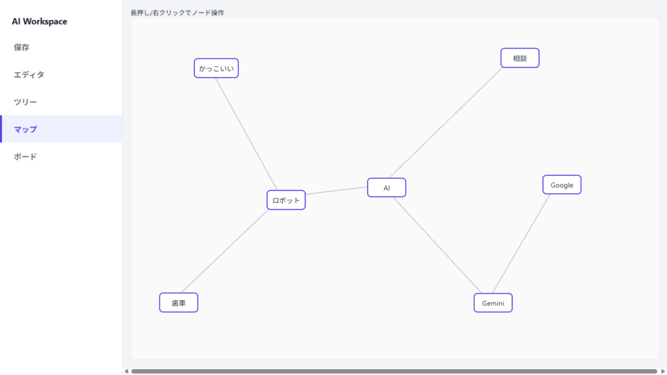Select the かっこいい node
667x375 pixels.
click(x=216, y=68)
